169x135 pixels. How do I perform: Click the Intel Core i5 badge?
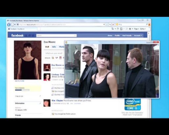tap(132, 104)
